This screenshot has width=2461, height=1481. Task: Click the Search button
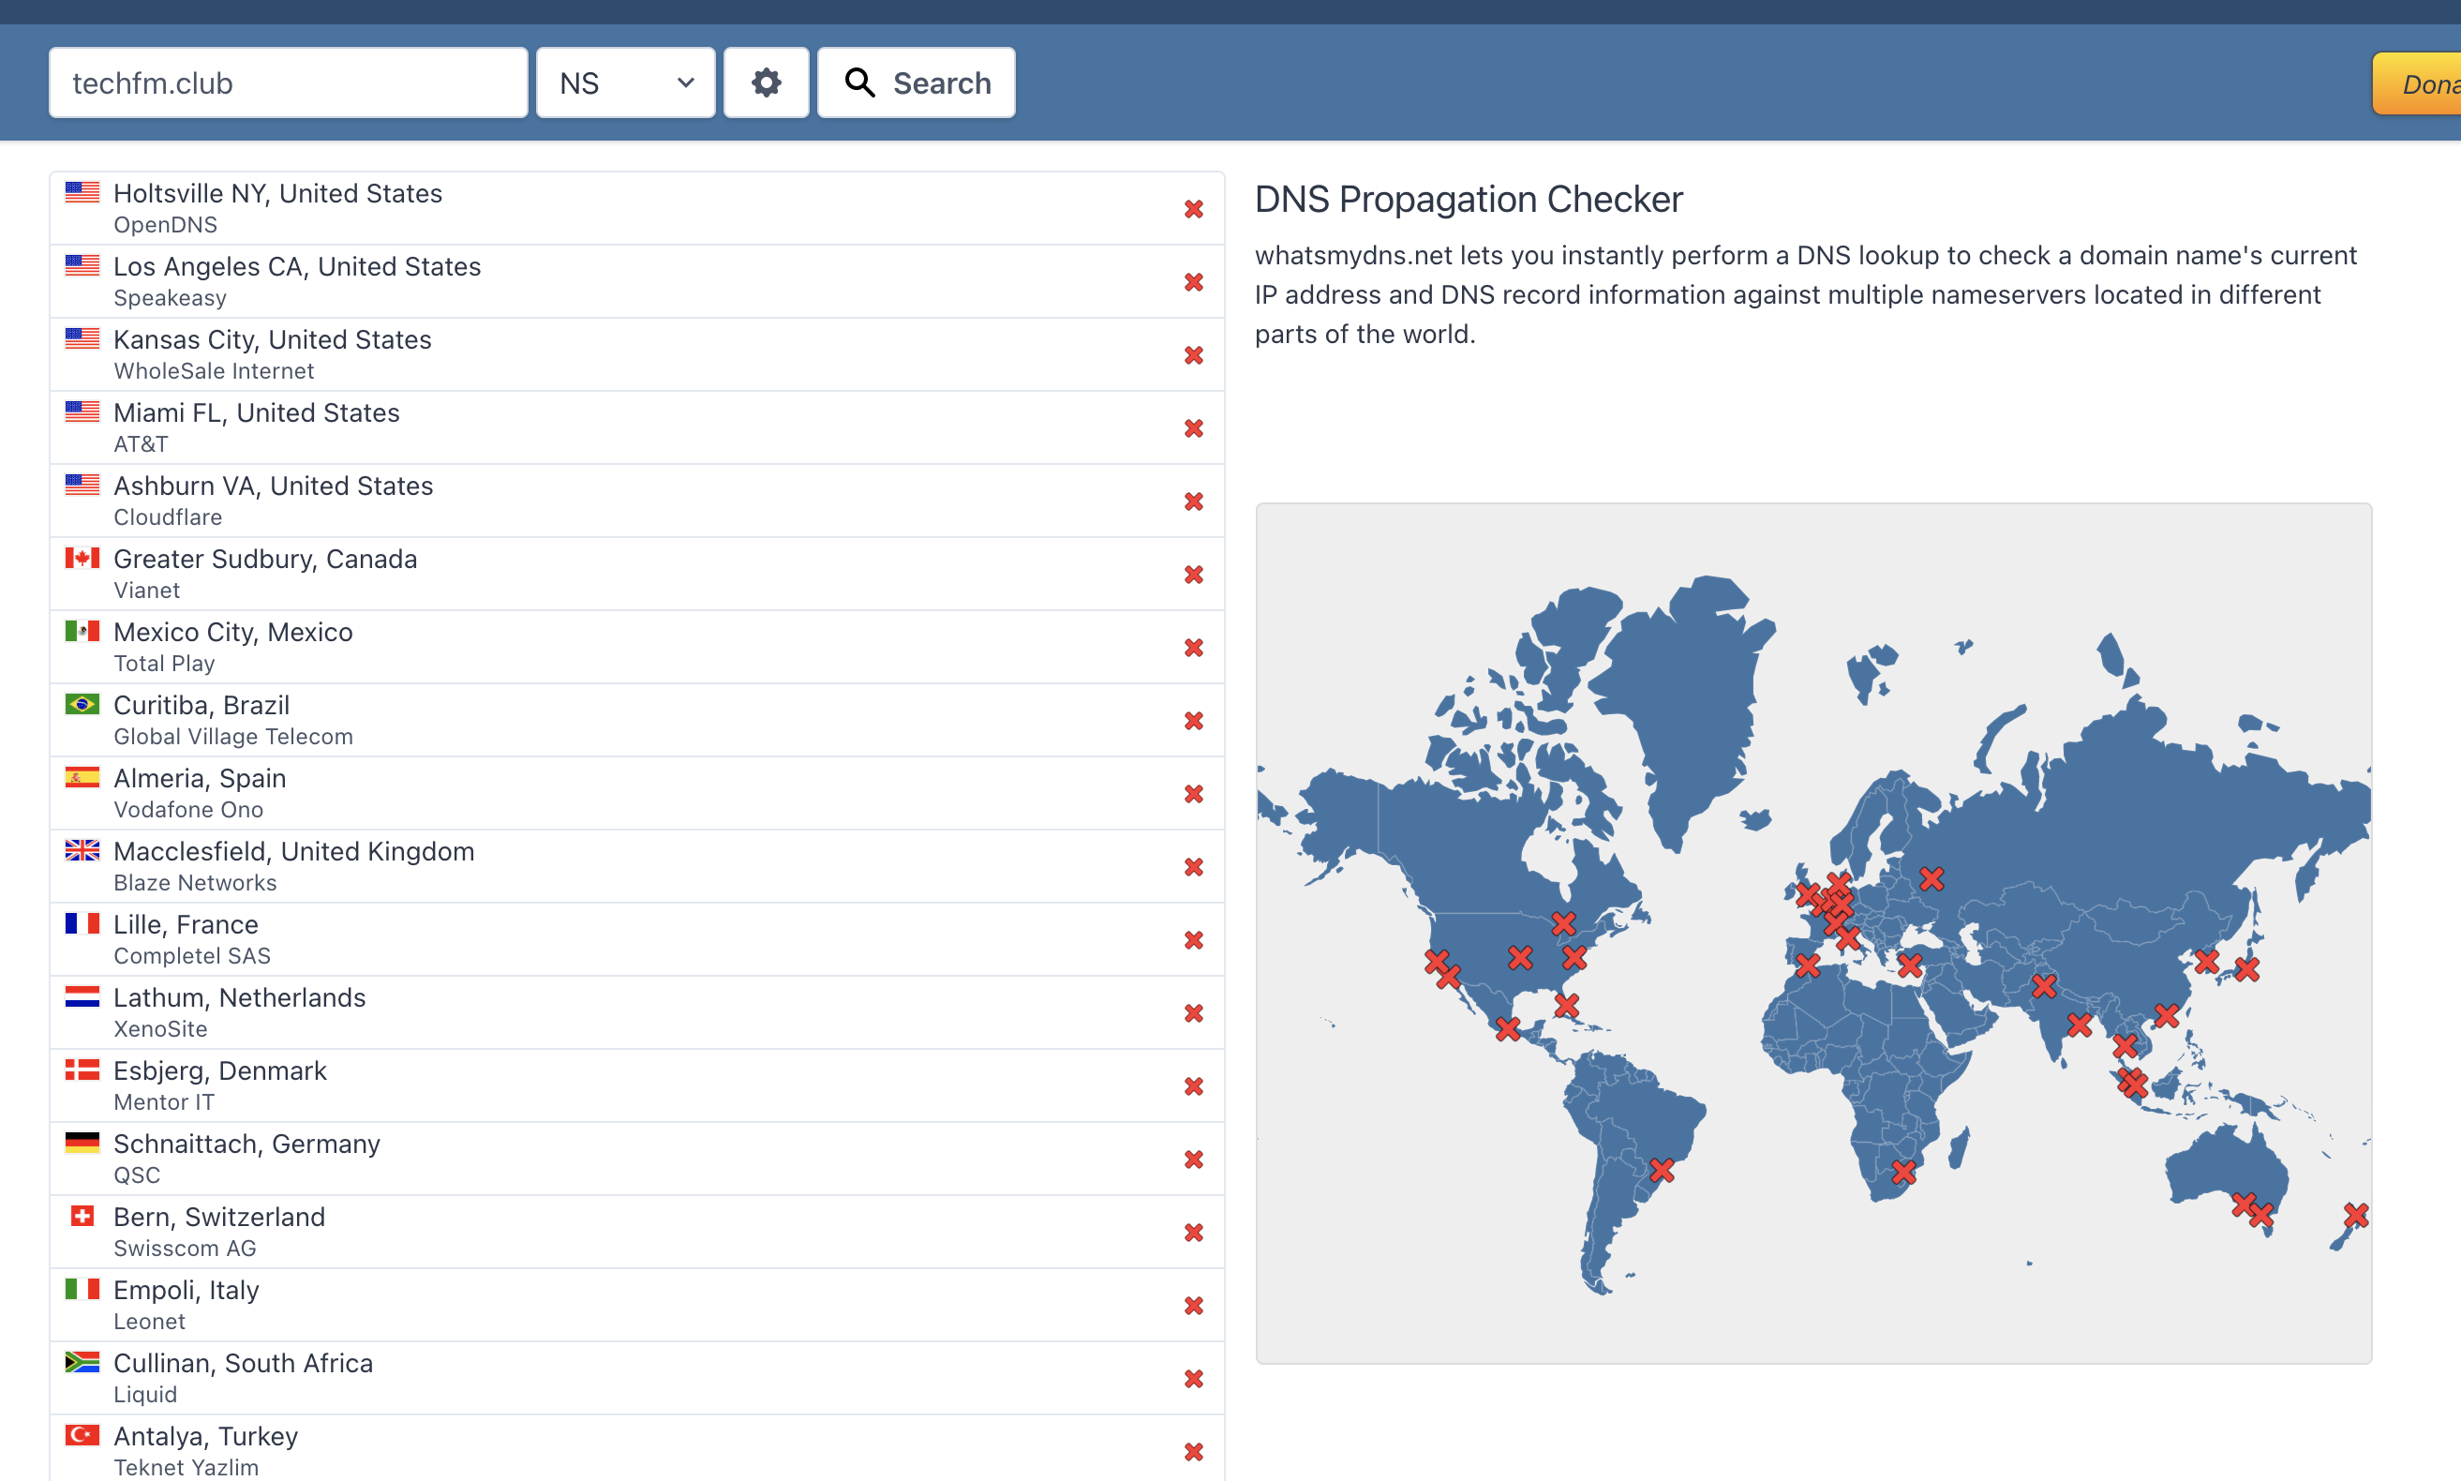click(916, 82)
